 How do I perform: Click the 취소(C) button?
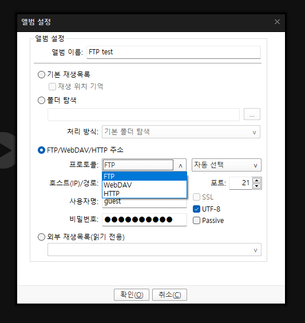click(170, 295)
